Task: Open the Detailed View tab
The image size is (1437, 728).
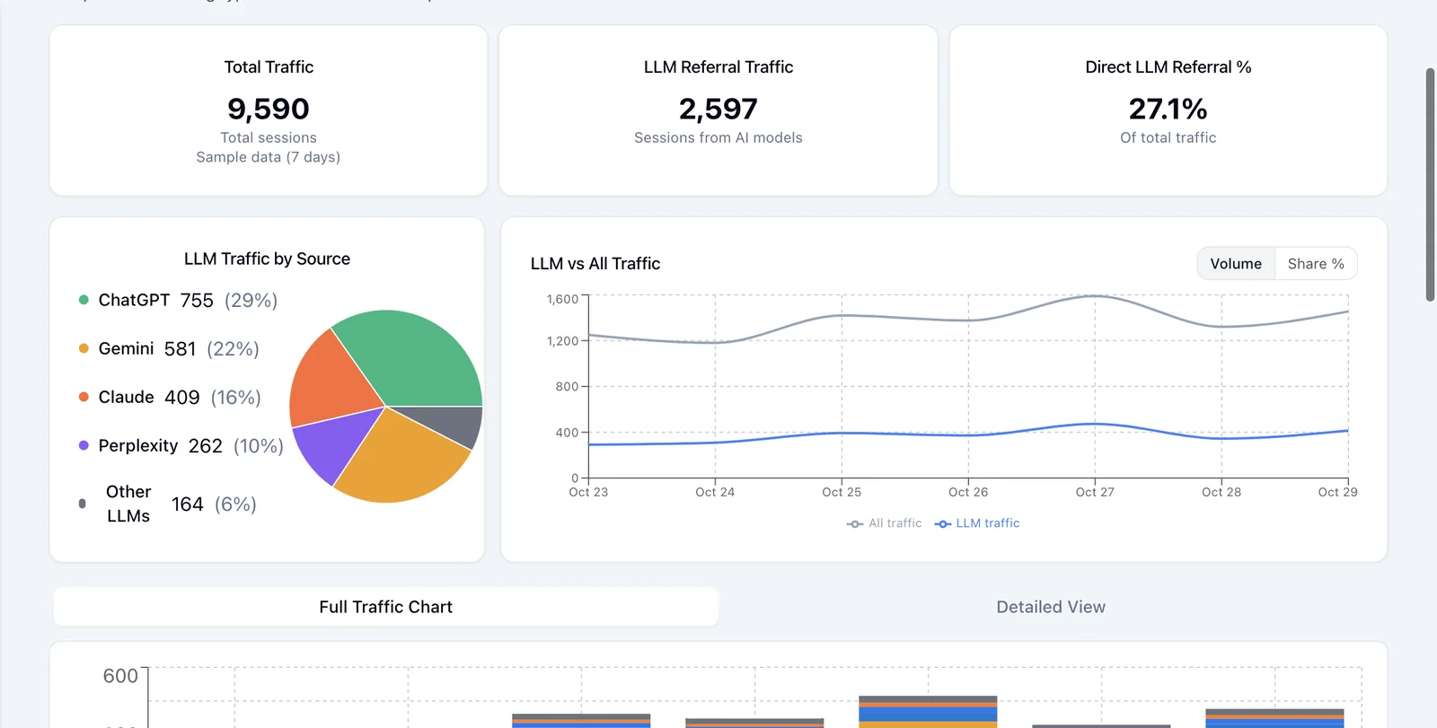Action: (x=1051, y=607)
